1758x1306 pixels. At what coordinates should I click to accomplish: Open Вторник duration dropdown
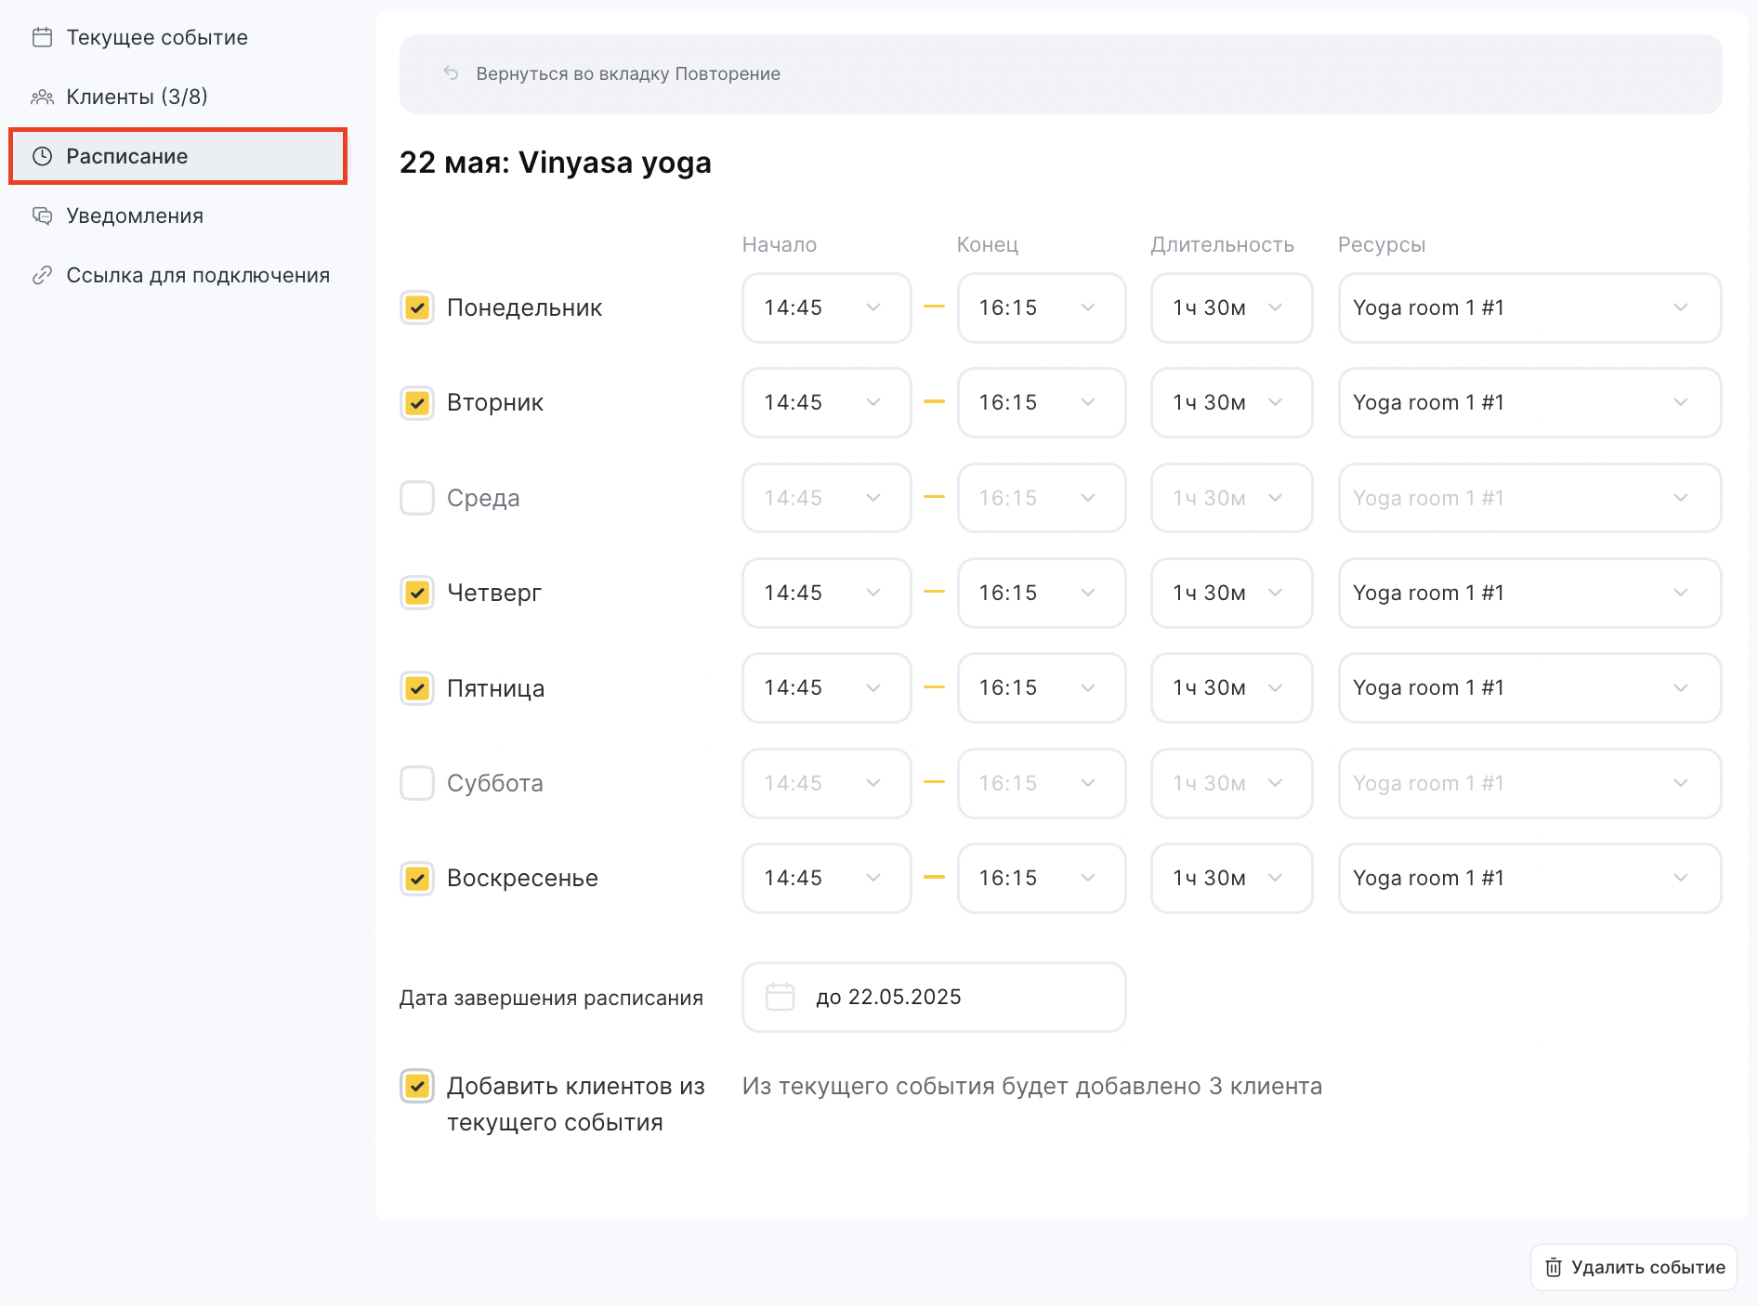(x=1231, y=402)
